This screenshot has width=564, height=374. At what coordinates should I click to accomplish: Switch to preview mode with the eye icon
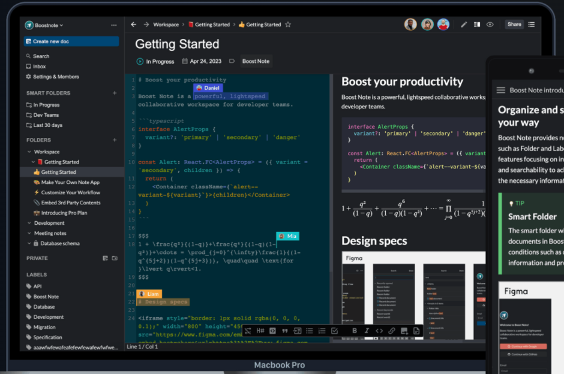490,25
